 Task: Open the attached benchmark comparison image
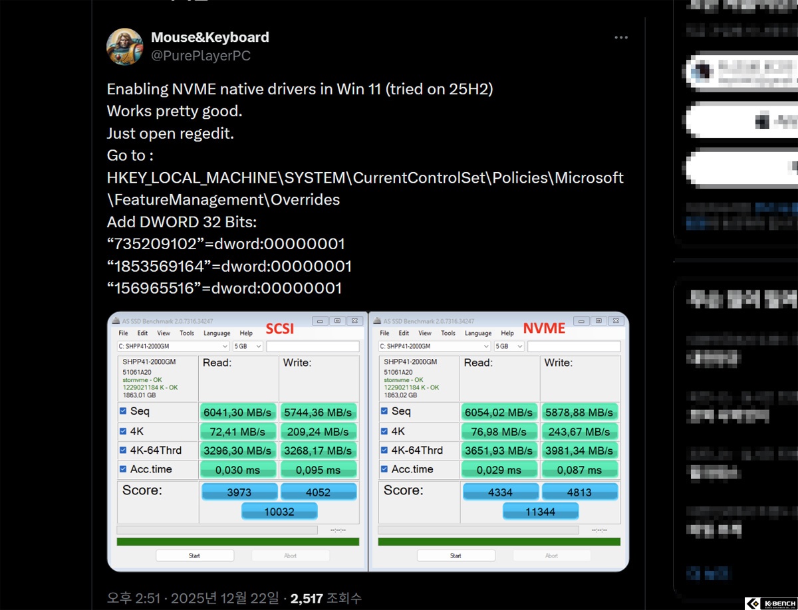[368, 441]
